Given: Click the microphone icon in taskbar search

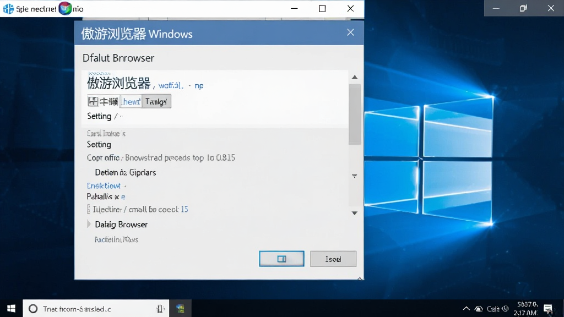Looking at the screenshot, I should click(160, 309).
